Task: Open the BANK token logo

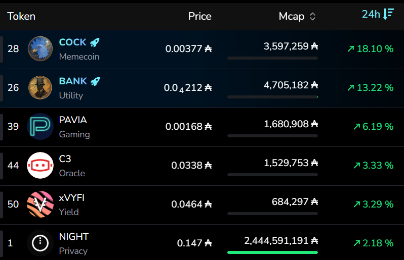Action: tap(40, 88)
